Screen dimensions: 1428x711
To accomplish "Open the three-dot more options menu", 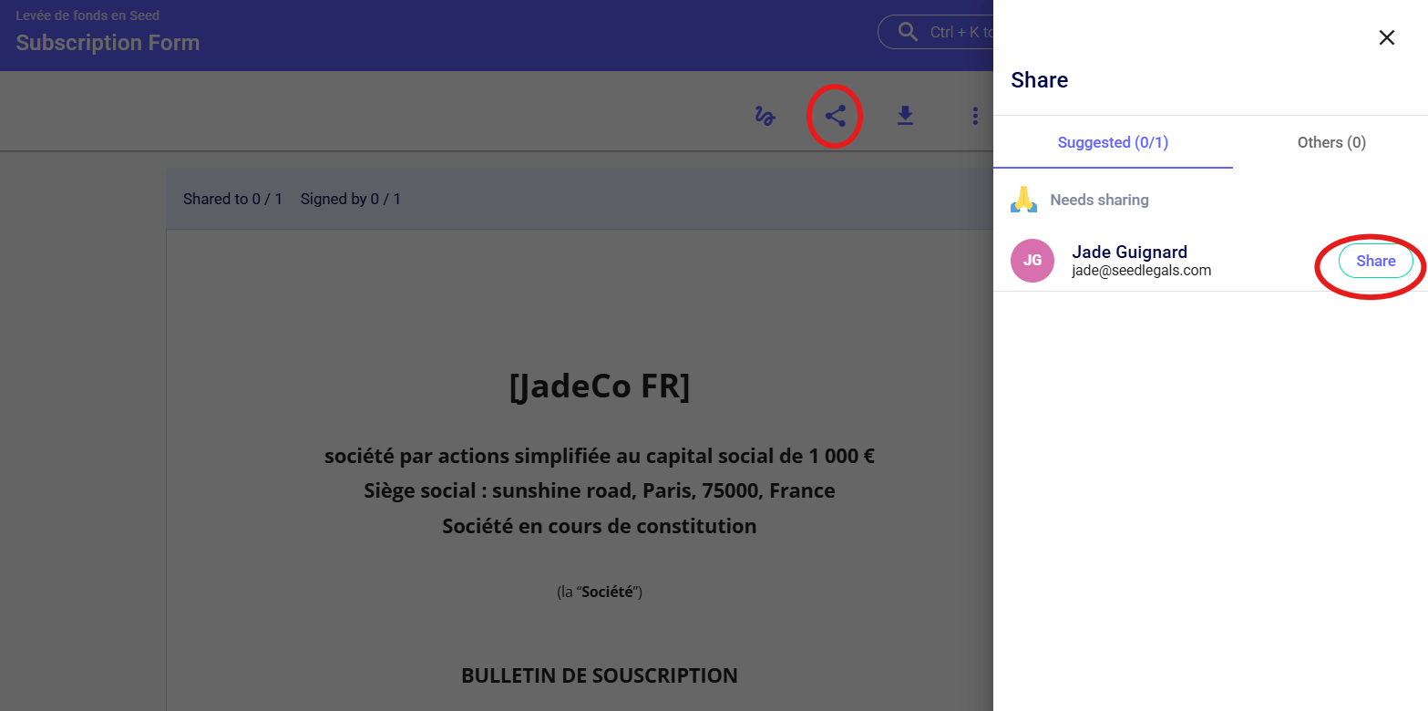I will point(975,116).
